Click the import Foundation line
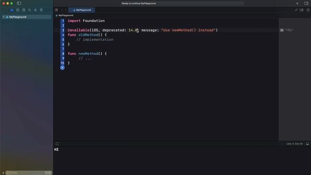This screenshot has width=311, height=175. point(86,21)
